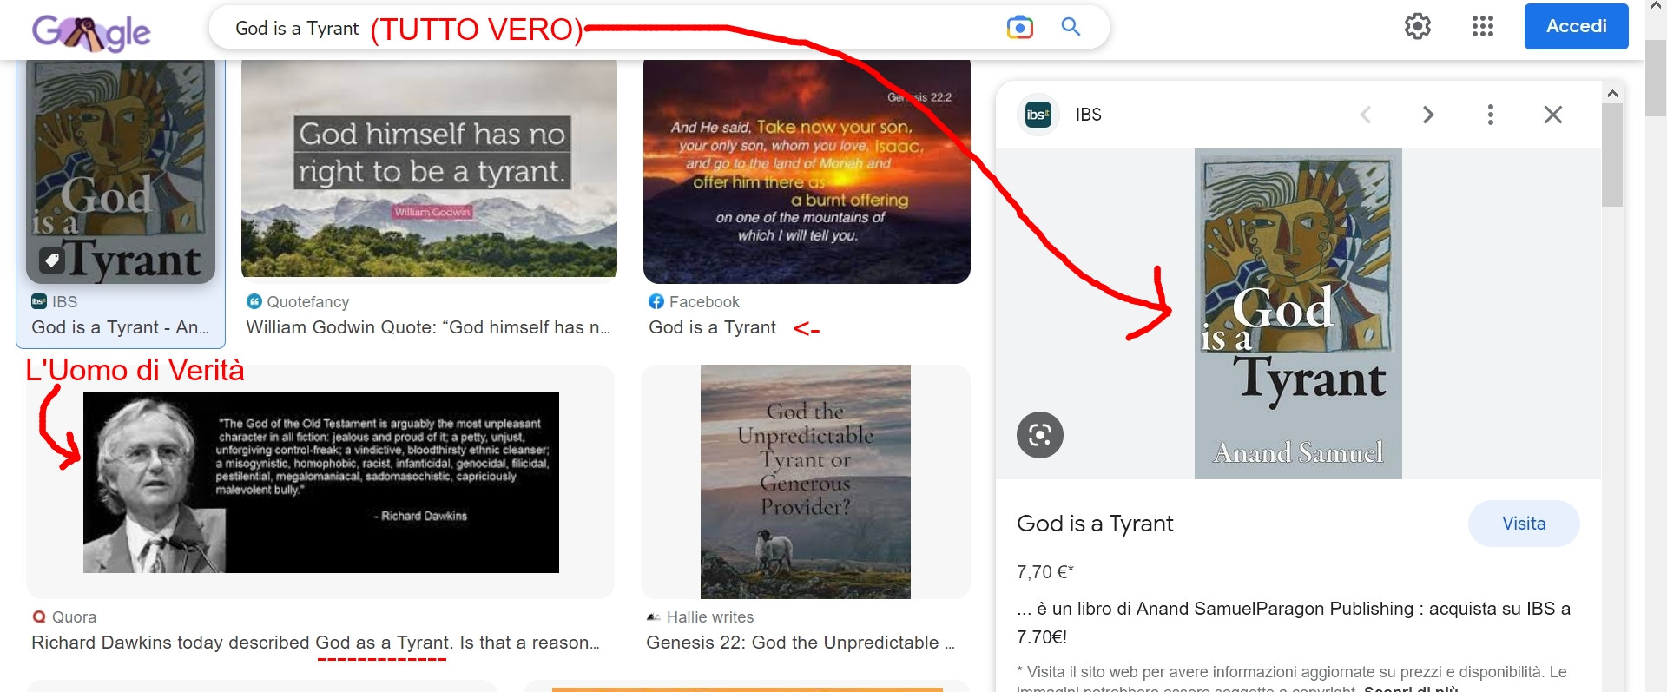Go to previous image in preview panel
The height and width of the screenshot is (692, 1667).
click(1366, 115)
